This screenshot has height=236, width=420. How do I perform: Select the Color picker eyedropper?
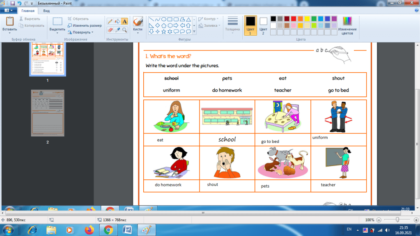(x=117, y=30)
